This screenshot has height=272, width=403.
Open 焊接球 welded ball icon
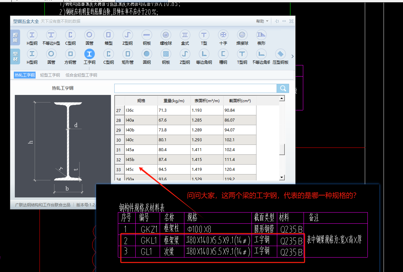pyautogui.click(x=242, y=37)
